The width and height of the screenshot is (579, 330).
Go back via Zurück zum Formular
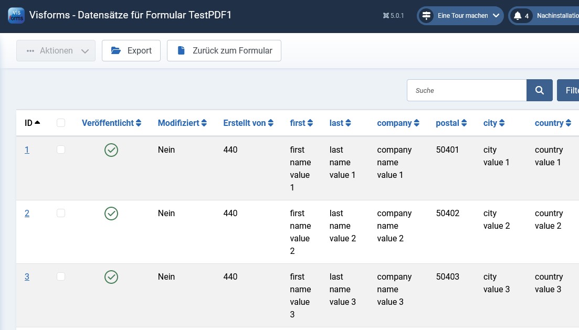tap(224, 51)
